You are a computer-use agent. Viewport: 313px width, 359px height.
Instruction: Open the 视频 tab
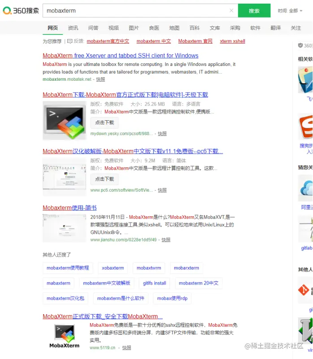point(113,28)
